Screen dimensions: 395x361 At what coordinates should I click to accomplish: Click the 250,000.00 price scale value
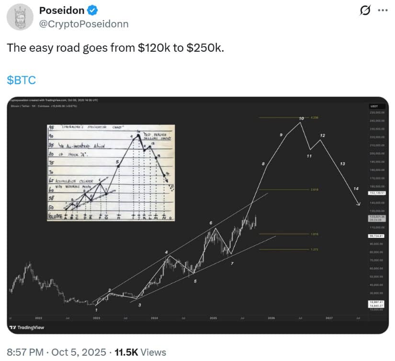point(378,113)
